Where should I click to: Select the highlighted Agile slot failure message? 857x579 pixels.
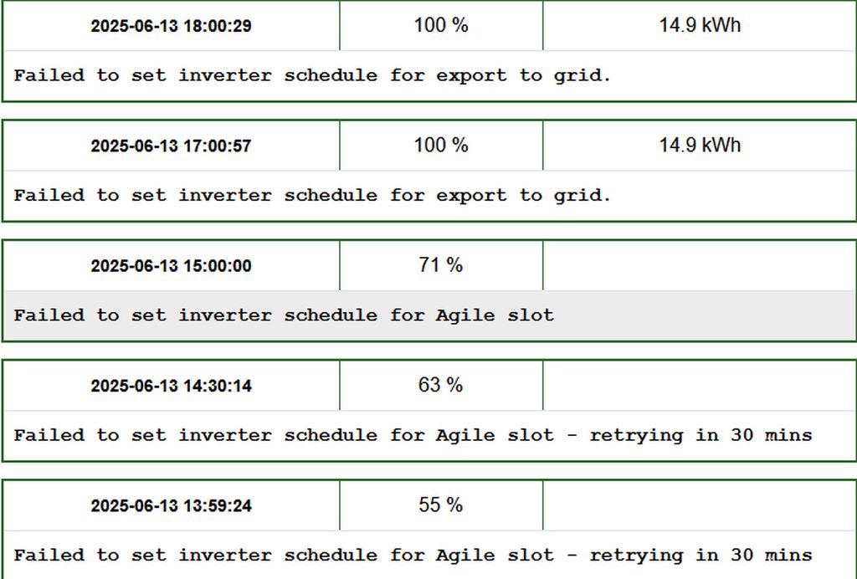[x=284, y=315]
